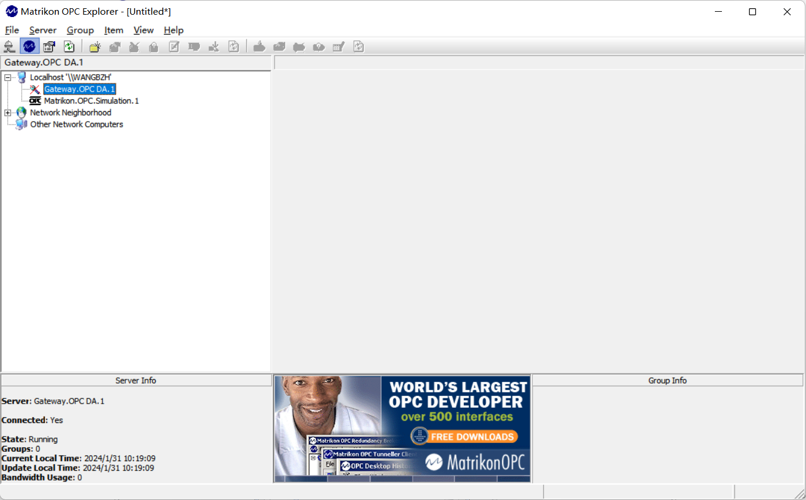Click the 'Server: Gateway.OPC DA.1' info line

[x=53, y=401]
